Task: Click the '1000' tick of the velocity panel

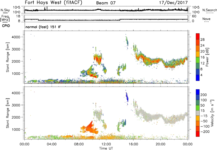Action: tap(16, 129)
